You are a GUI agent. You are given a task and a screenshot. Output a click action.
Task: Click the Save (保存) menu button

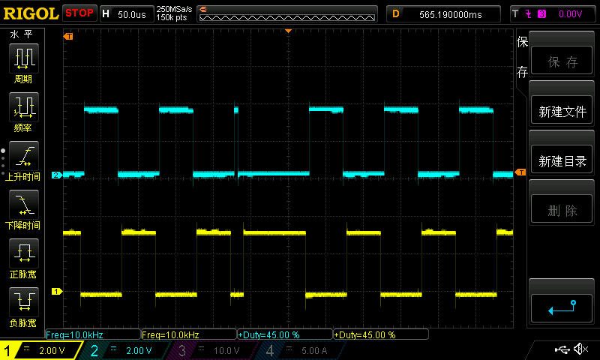coord(562,62)
